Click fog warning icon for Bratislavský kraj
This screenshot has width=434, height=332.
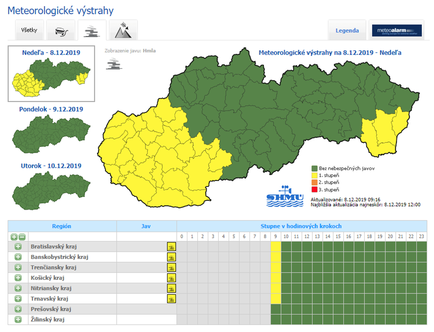click(171, 247)
